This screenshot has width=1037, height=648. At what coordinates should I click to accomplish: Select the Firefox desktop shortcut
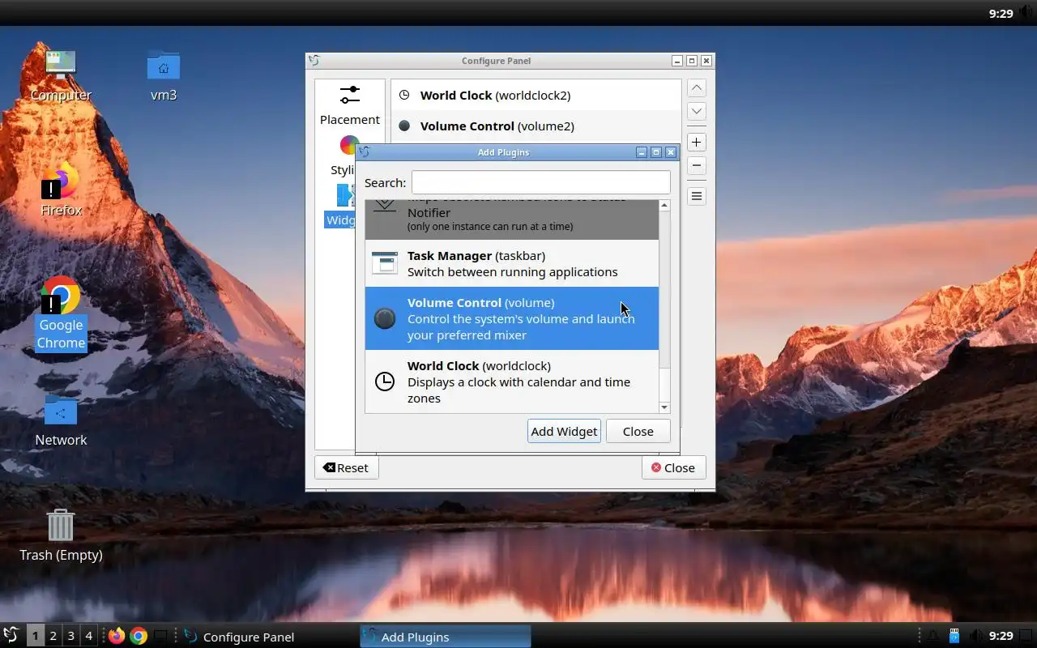61,190
